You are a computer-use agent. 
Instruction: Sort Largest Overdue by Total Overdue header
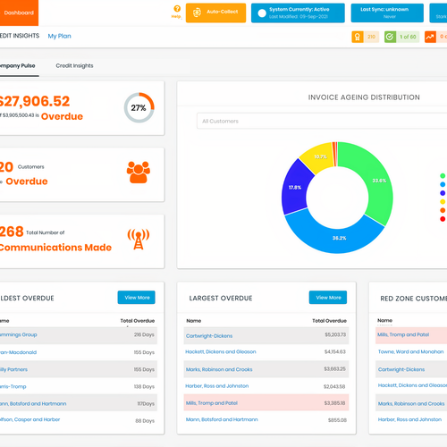click(329, 321)
